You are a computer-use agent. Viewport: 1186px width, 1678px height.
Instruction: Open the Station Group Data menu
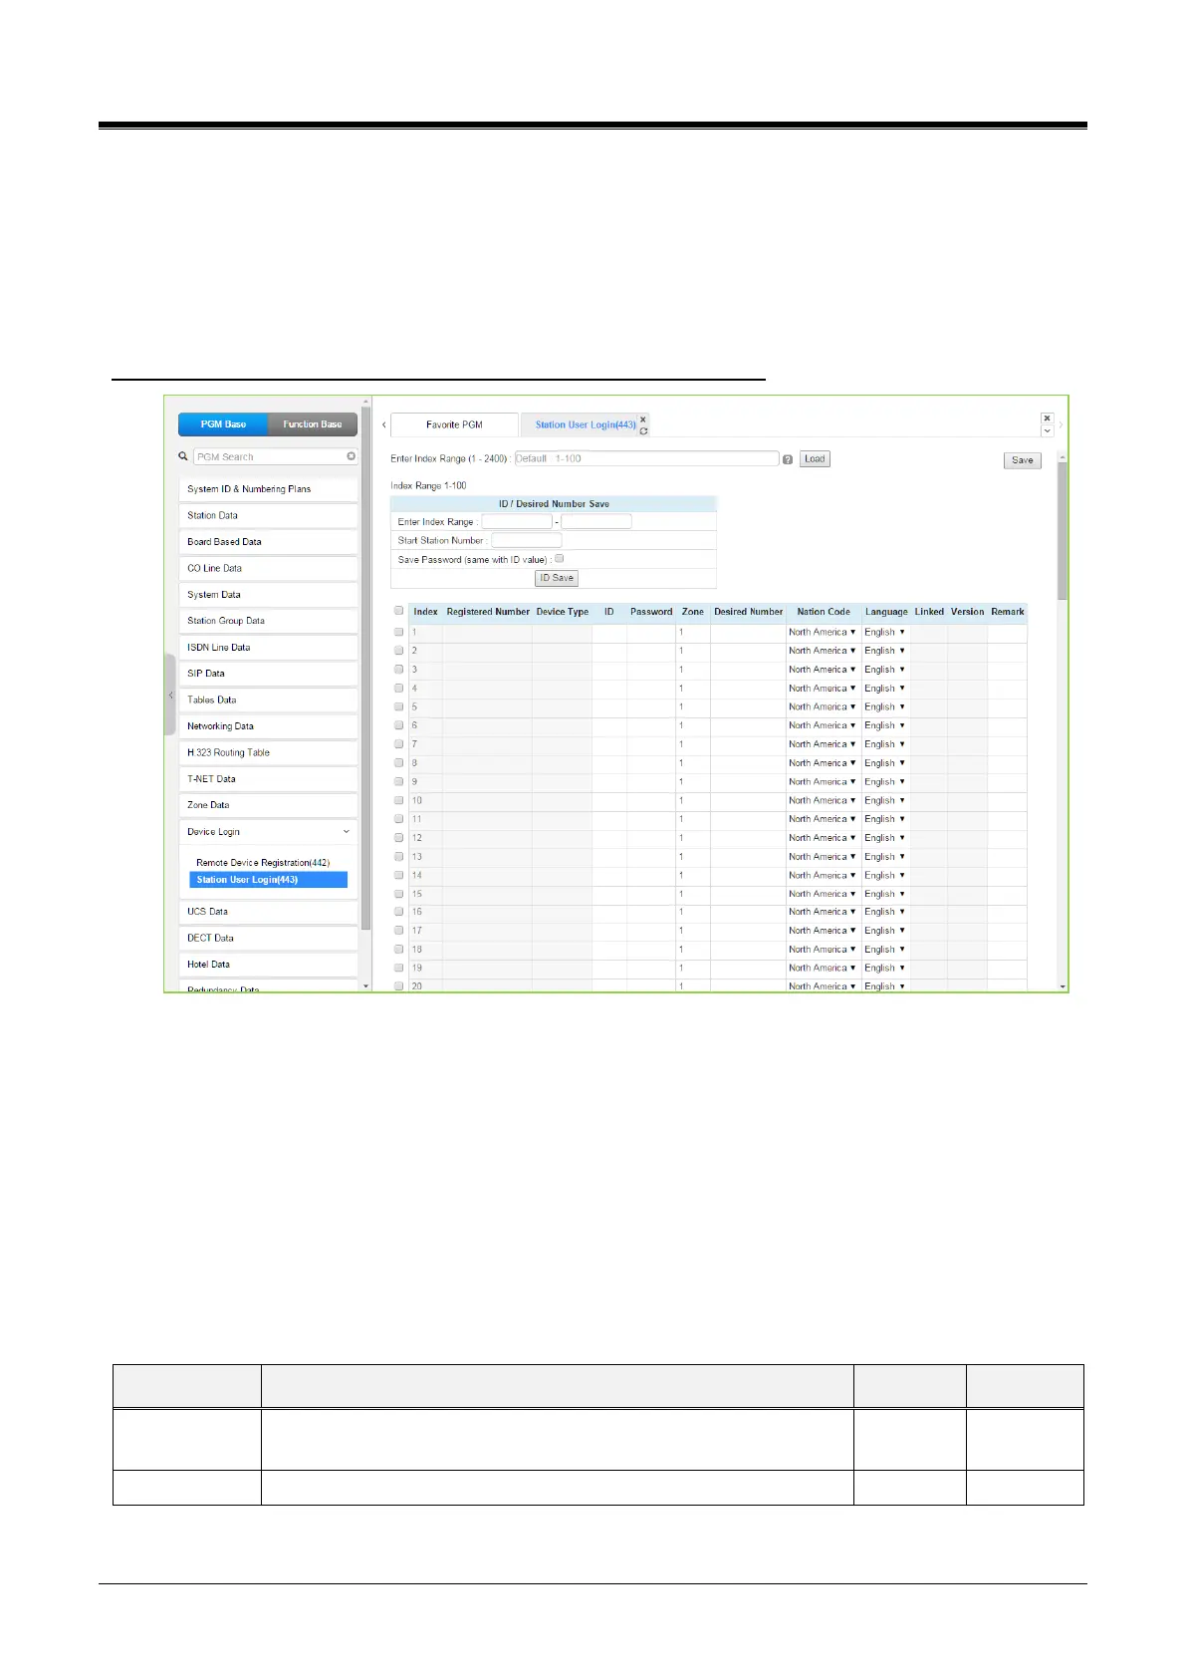point(268,621)
